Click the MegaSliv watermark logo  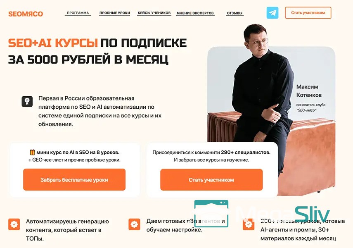(x=284, y=215)
